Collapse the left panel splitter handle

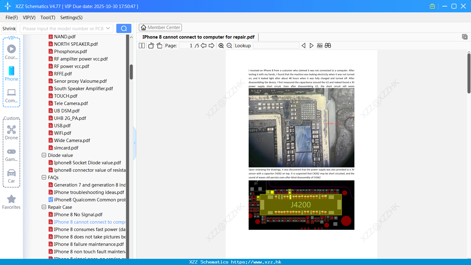tap(135, 143)
